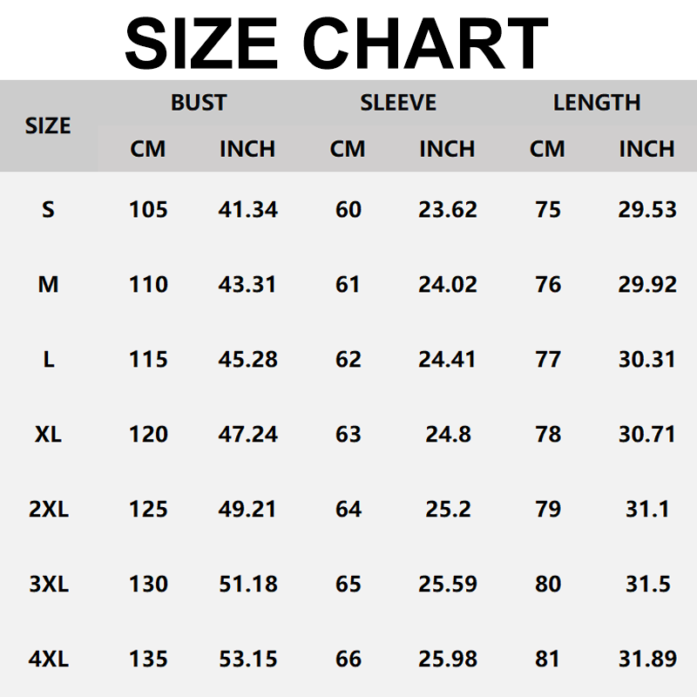Click the SIZE header cell
Image resolution: width=697 pixels, height=697 pixels.
[48, 125]
